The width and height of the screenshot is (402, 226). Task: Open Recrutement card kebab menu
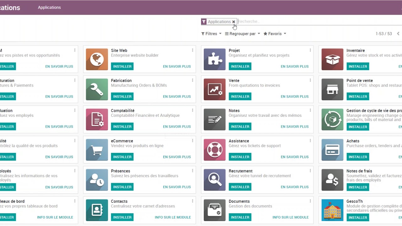310,171
